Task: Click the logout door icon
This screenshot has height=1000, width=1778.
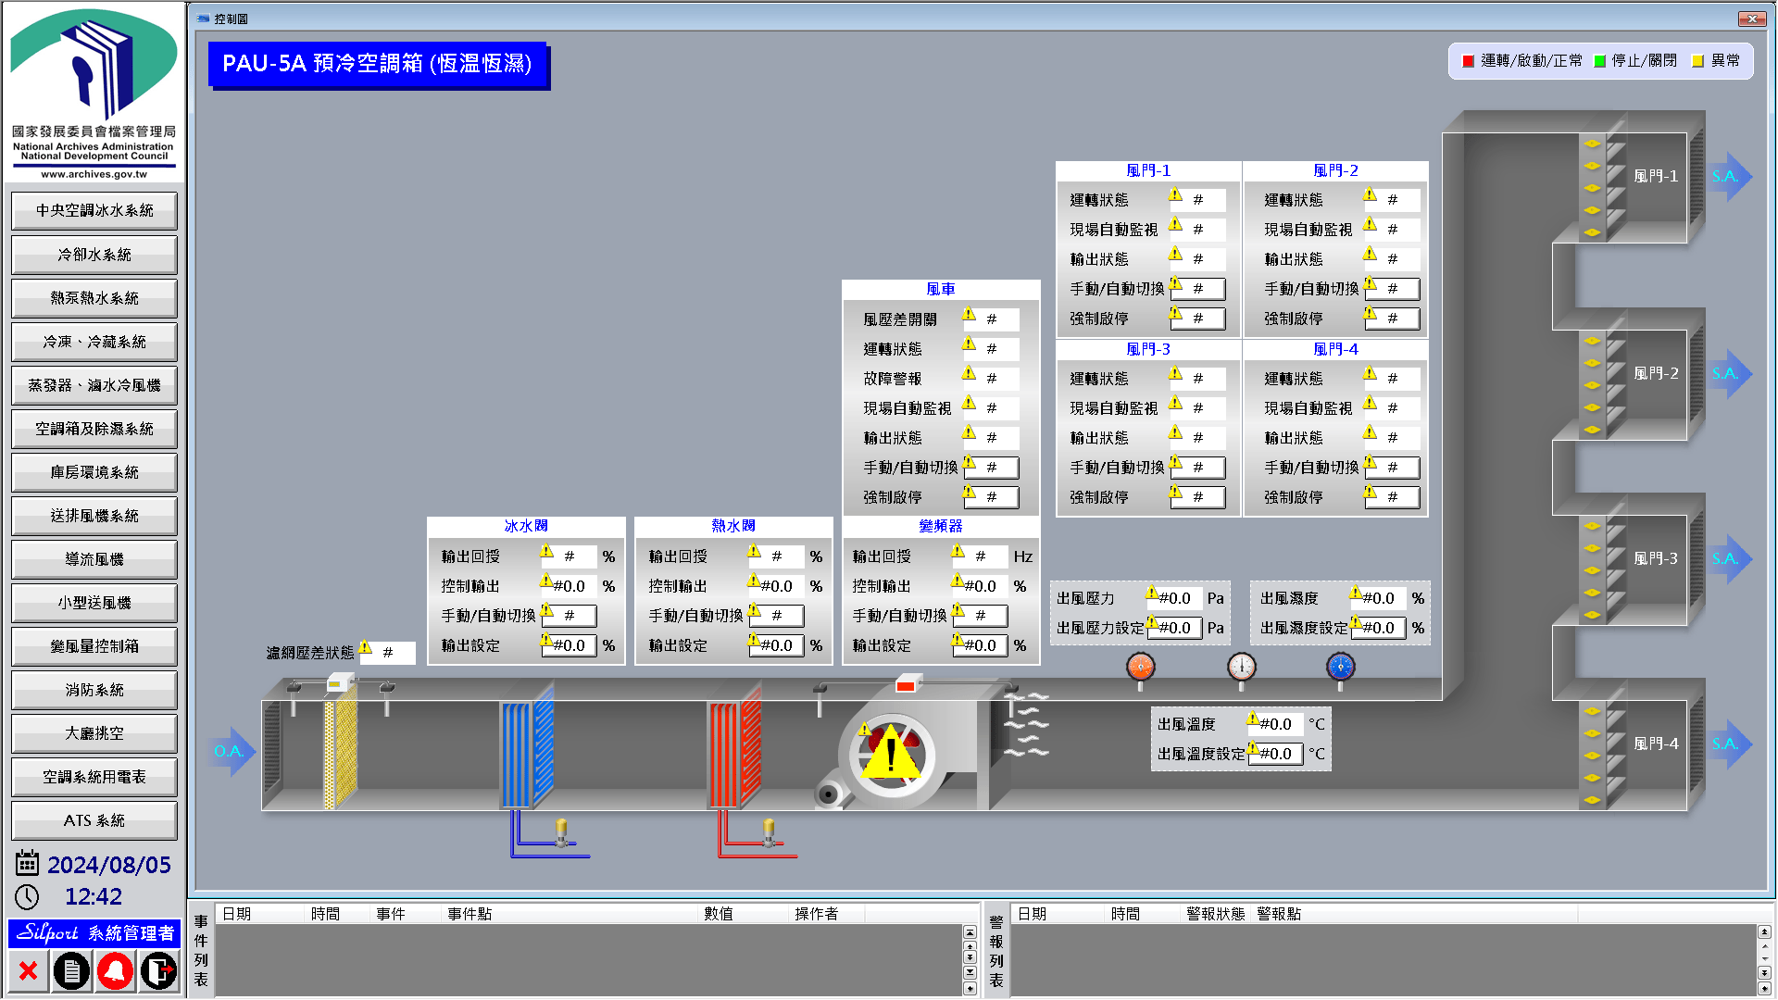Action: pyautogui.click(x=159, y=970)
